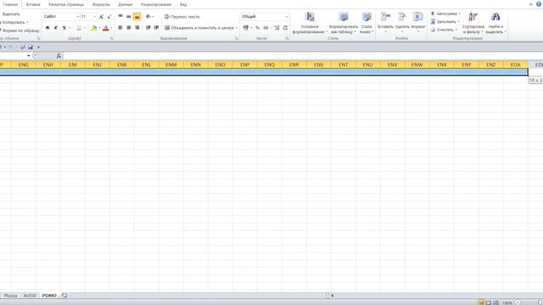The width and height of the screenshot is (543, 305).
Task: Apply yellow fill color bucket
Action: [94, 28]
